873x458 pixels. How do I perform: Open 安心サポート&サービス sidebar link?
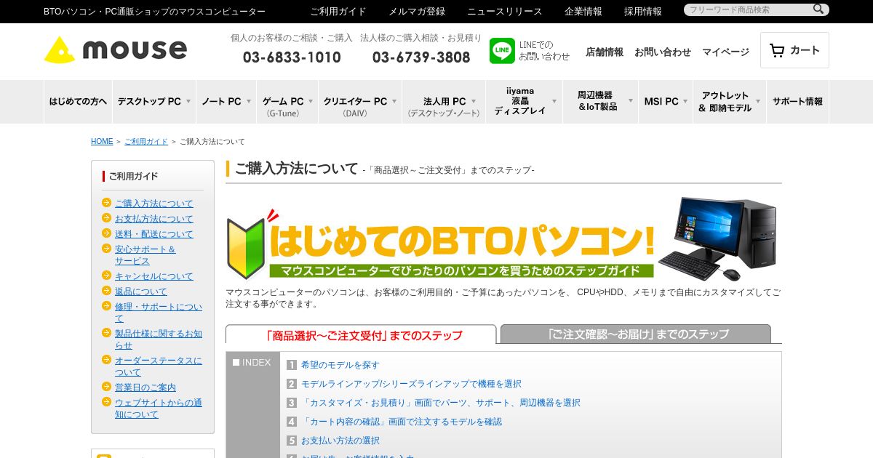145,255
